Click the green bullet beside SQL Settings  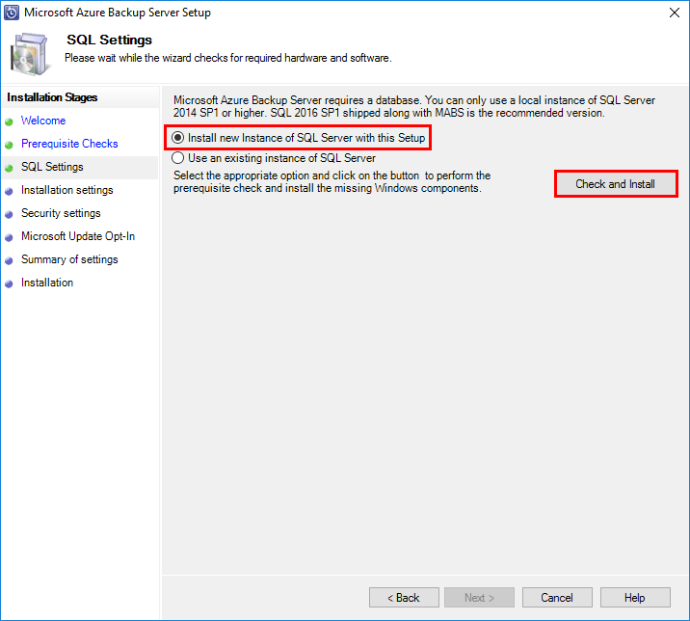9,168
